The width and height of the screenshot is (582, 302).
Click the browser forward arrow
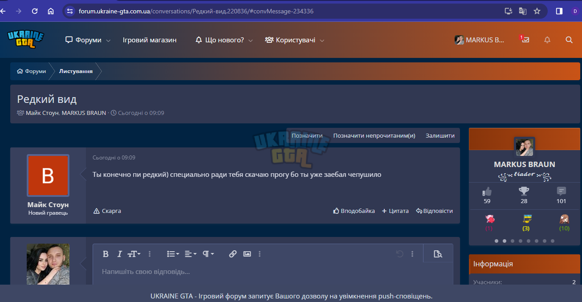[18, 11]
